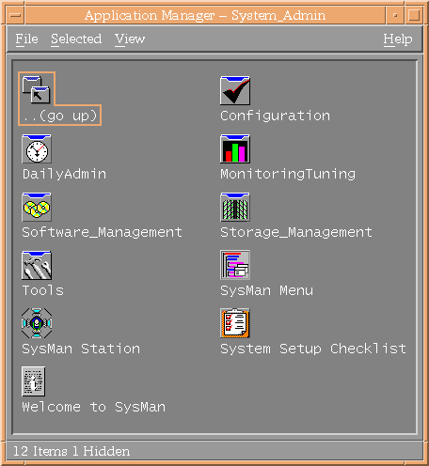
Task: Open the Configuration folder icon
Action: pos(235,90)
